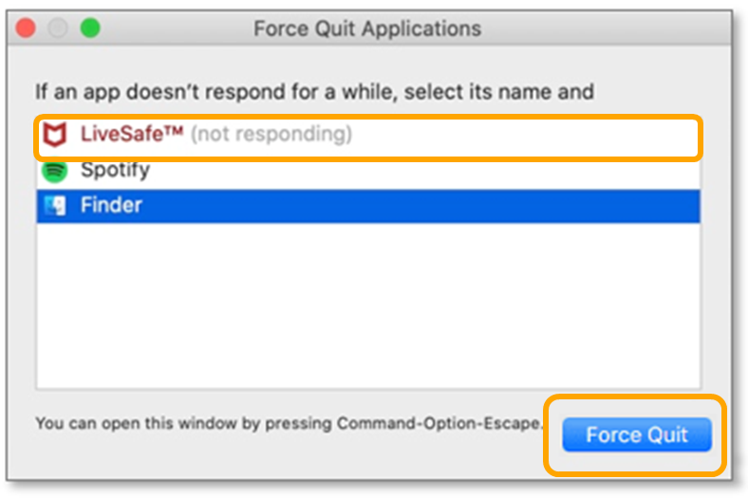This screenshot has height=498, width=748.
Task: Click the Finder face icon
Action: (56, 205)
